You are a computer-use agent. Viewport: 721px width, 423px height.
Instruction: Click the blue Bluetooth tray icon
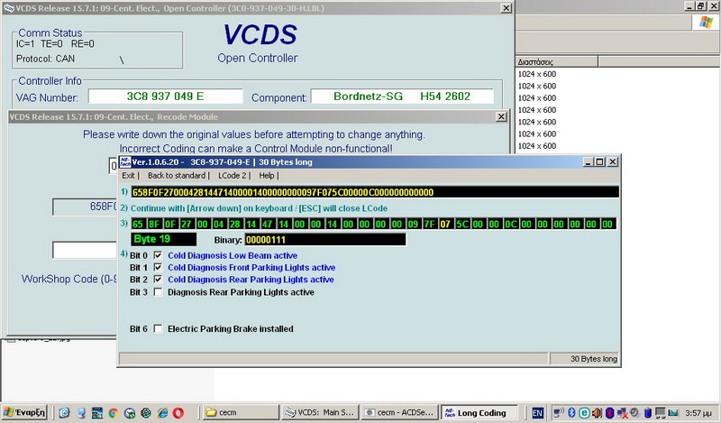pos(571,413)
